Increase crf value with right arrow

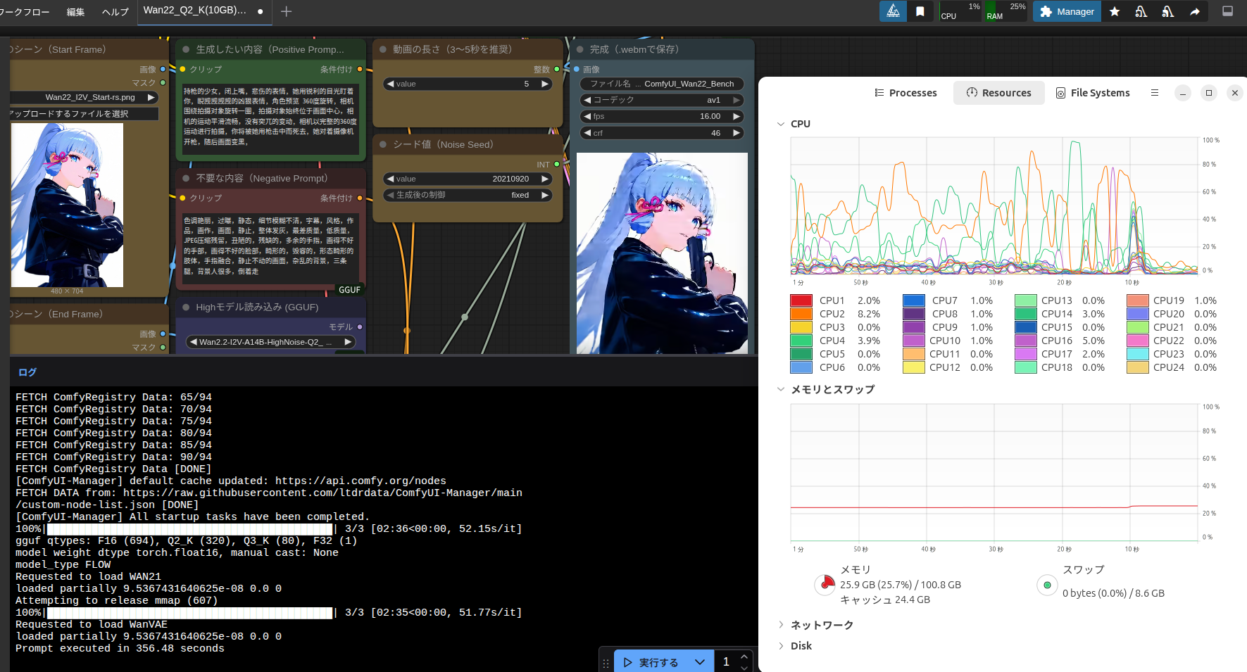point(737,133)
